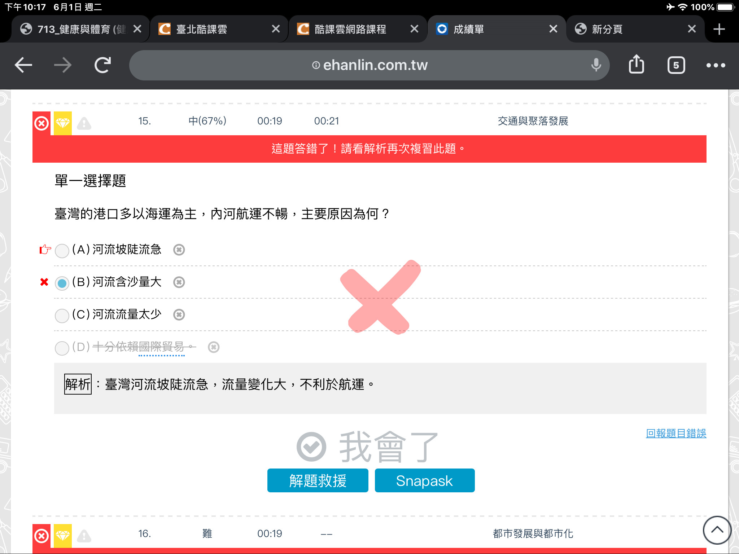Close the 713_健康與體育 tab
The width and height of the screenshot is (739, 554).
137,29
